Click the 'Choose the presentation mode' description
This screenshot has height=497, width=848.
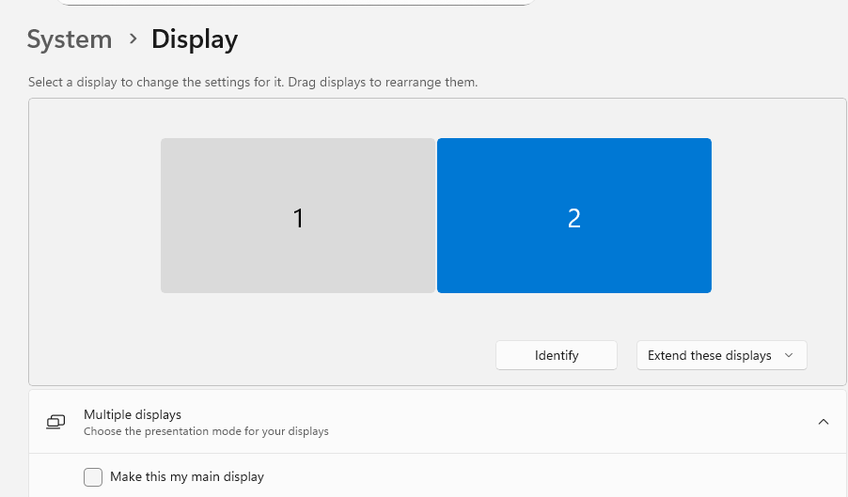(x=206, y=431)
